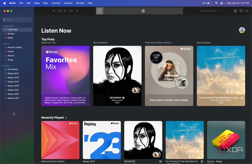This screenshot has height=164, width=252.
Task: Open Tamer Ashour & Similar Artists Station
Action: tap(169, 76)
